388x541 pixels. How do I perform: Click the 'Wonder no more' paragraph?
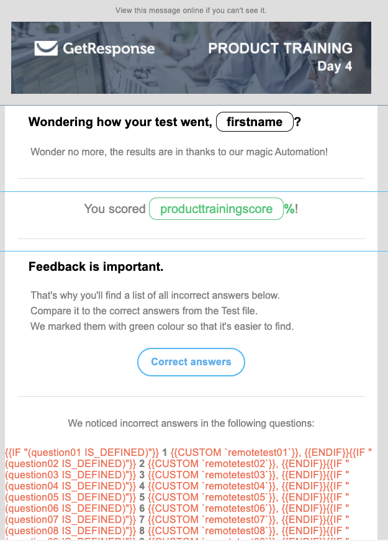(179, 152)
